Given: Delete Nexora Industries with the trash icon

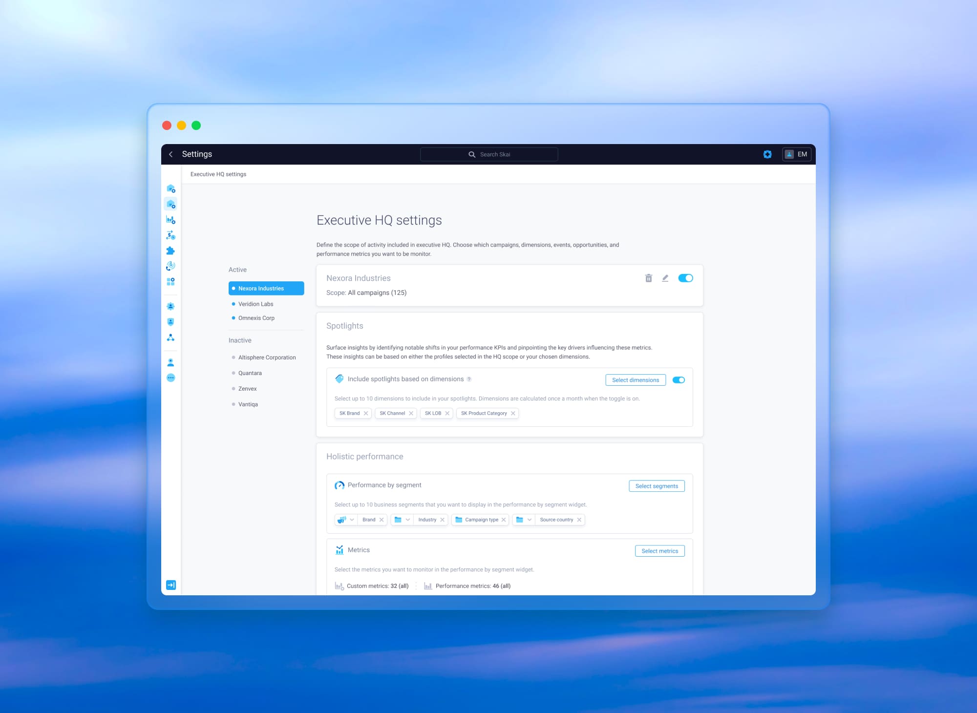Looking at the screenshot, I should 648,278.
